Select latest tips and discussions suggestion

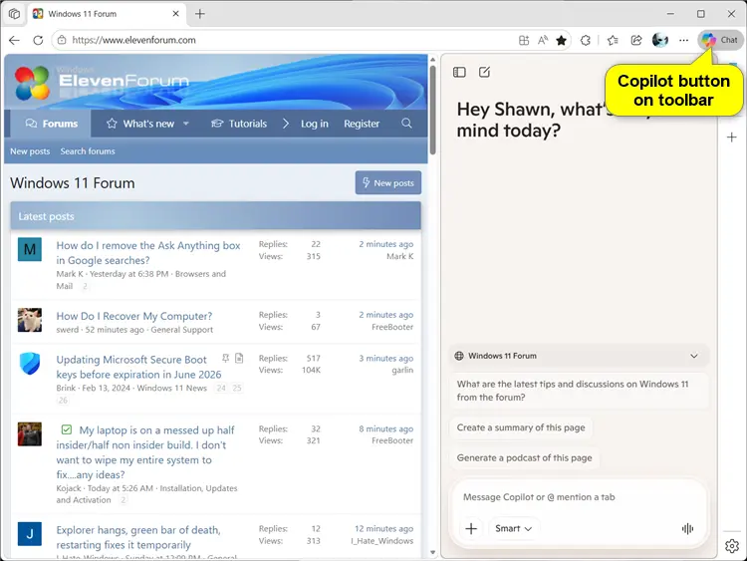coord(578,391)
